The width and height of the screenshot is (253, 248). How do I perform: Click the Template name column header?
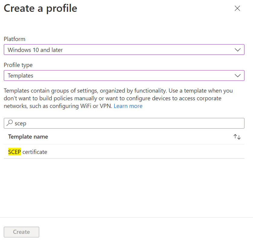click(28, 137)
